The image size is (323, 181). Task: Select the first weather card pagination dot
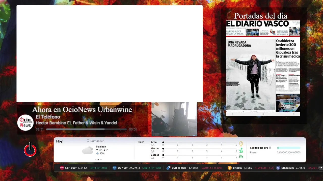click(95, 160)
